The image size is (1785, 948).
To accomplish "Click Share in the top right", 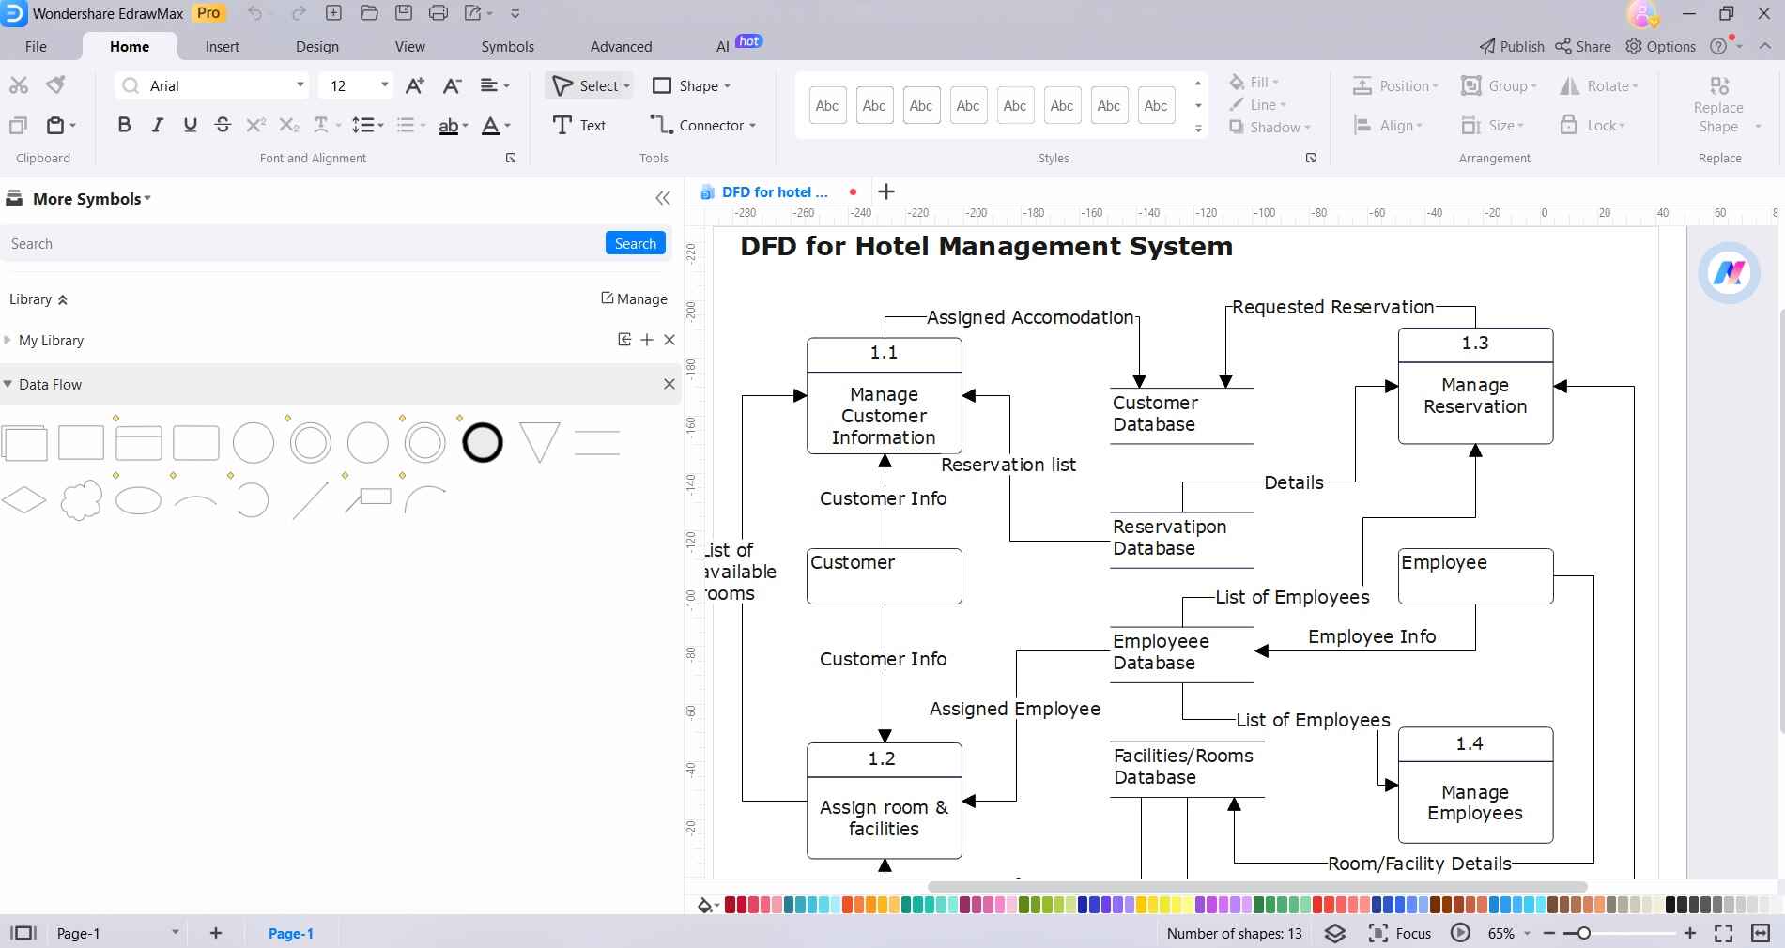I will (x=1583, y=46).
